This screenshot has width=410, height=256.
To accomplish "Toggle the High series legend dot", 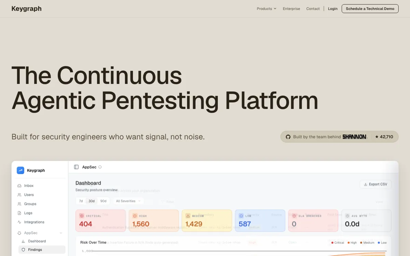I will tap(349, 243).
